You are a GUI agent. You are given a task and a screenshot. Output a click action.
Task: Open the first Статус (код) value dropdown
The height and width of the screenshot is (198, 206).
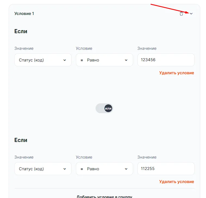pyautogui.click(x=43, y=60)
